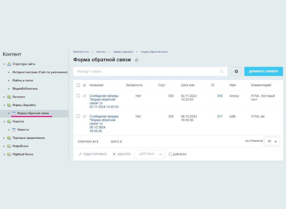Open grid settings gear button
This screenshot has width=286, height=209.
pos(236,71)
